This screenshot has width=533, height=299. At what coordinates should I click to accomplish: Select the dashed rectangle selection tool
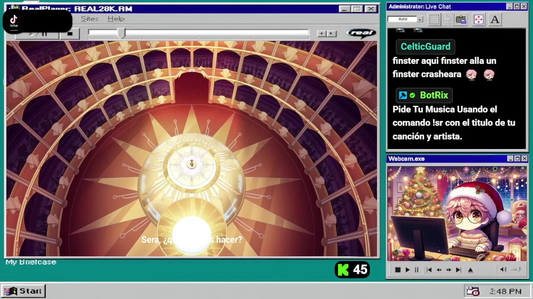point(434,20)
